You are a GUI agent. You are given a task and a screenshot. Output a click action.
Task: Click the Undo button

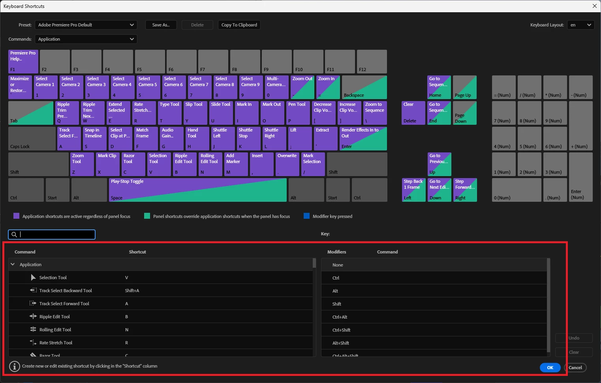(574, 338)
